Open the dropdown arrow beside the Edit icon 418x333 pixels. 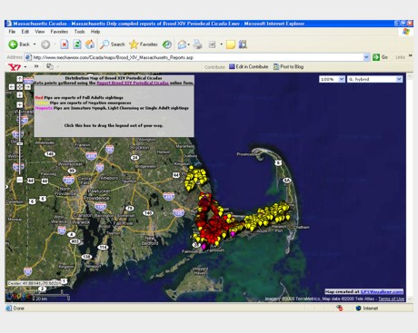[x=221, y=44]
